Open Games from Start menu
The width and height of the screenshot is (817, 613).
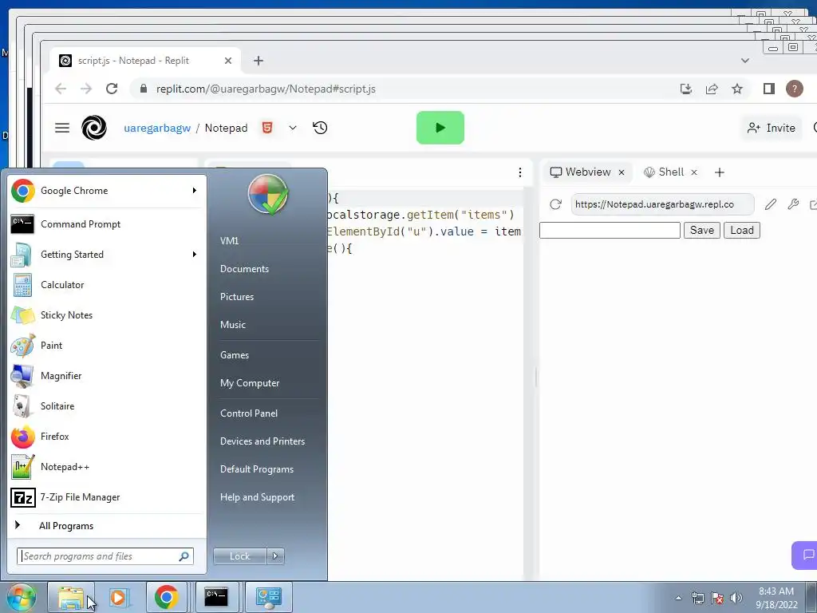coord(235,355)
